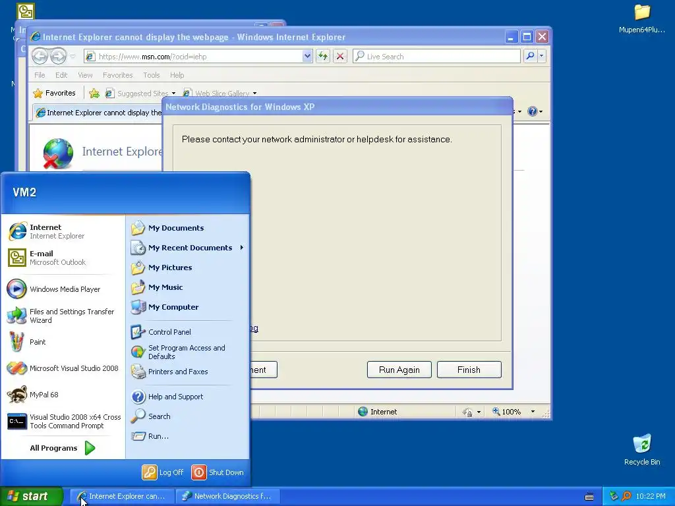Open the Edit menu in Internet Explorer

click(61, 75)
